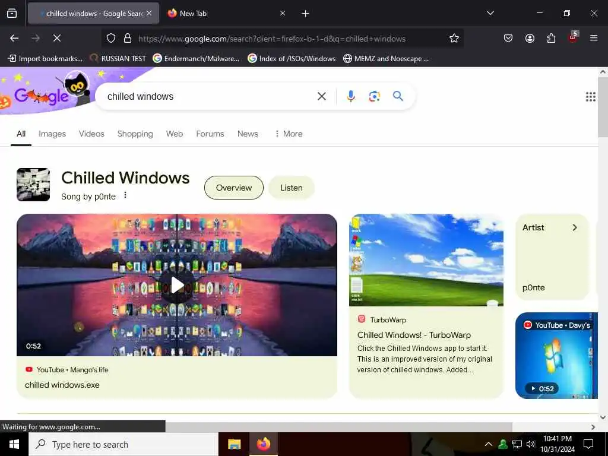Search by image with Google Lens
This screenshot has width=608, height=456.
(x=374, y=96)
